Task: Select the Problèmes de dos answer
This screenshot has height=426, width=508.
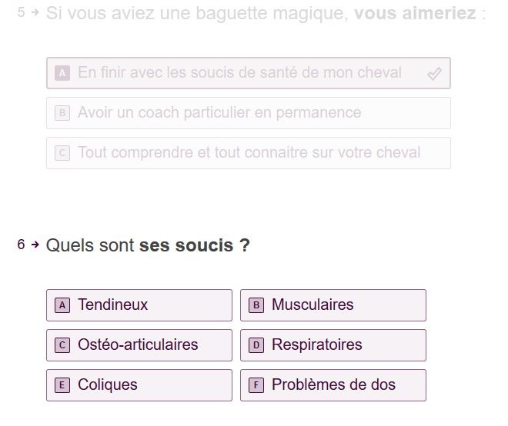Action: point(333,385)
